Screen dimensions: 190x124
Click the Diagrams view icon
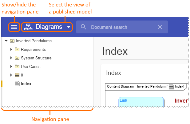click(28, 27)
